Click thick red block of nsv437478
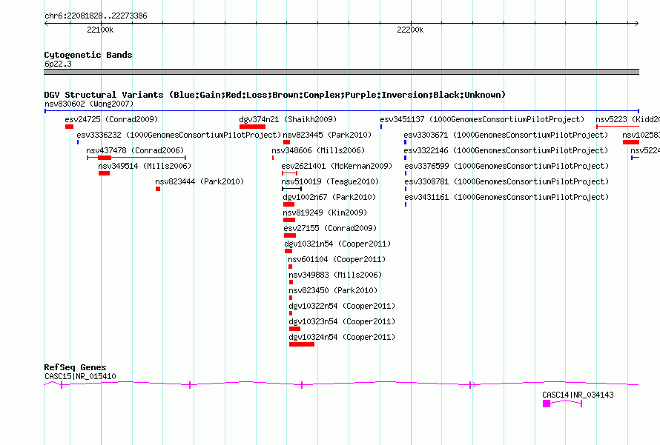Screen dimensions: 660x445 [x=105, y=158]
